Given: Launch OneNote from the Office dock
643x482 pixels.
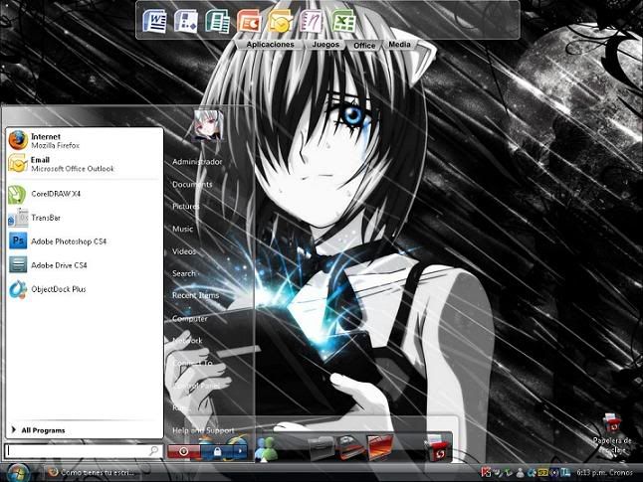Looking at the screenshot, I should pos(312,21).
